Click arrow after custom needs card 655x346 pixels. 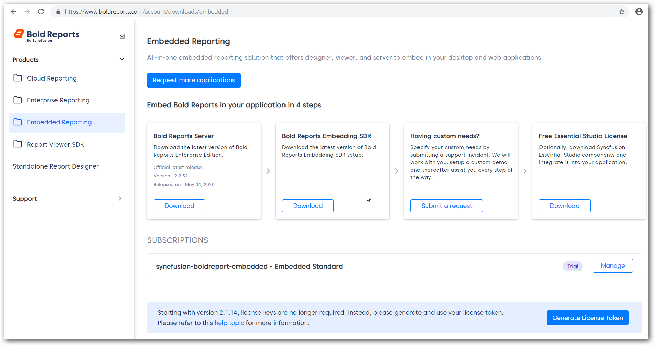[x=525, y=171]
